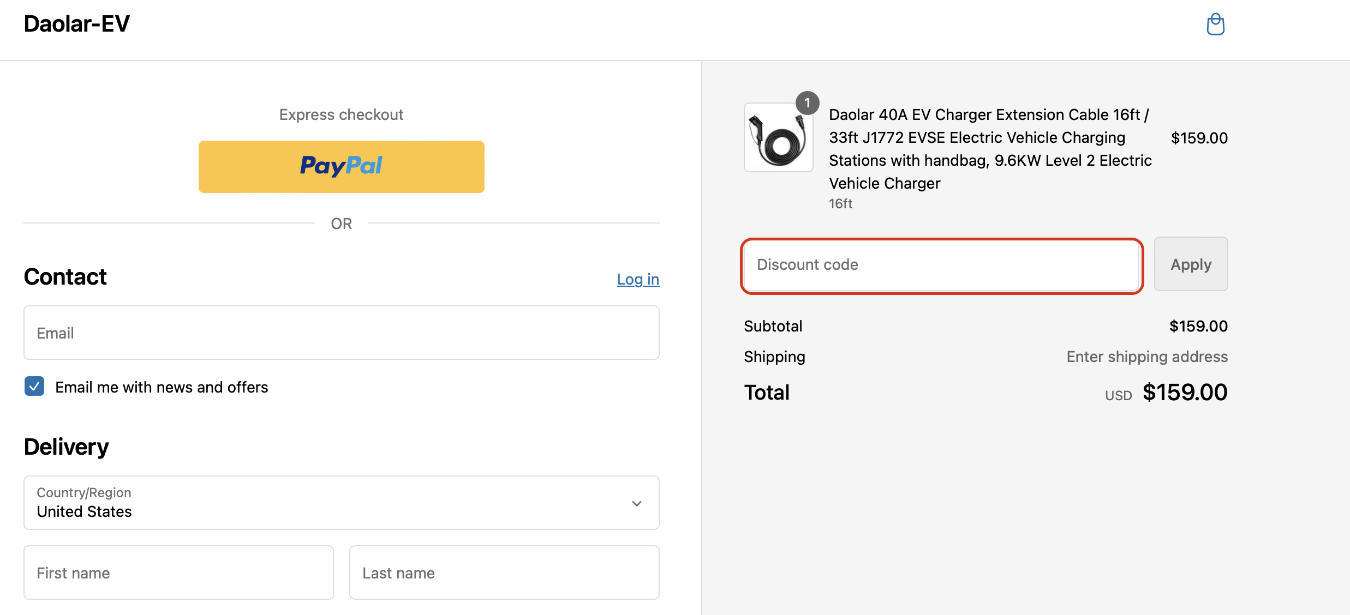The height and width of the screenshot is (615, 1350).
Task: Click the quantity badge on product image
Action: coord(808,102)
